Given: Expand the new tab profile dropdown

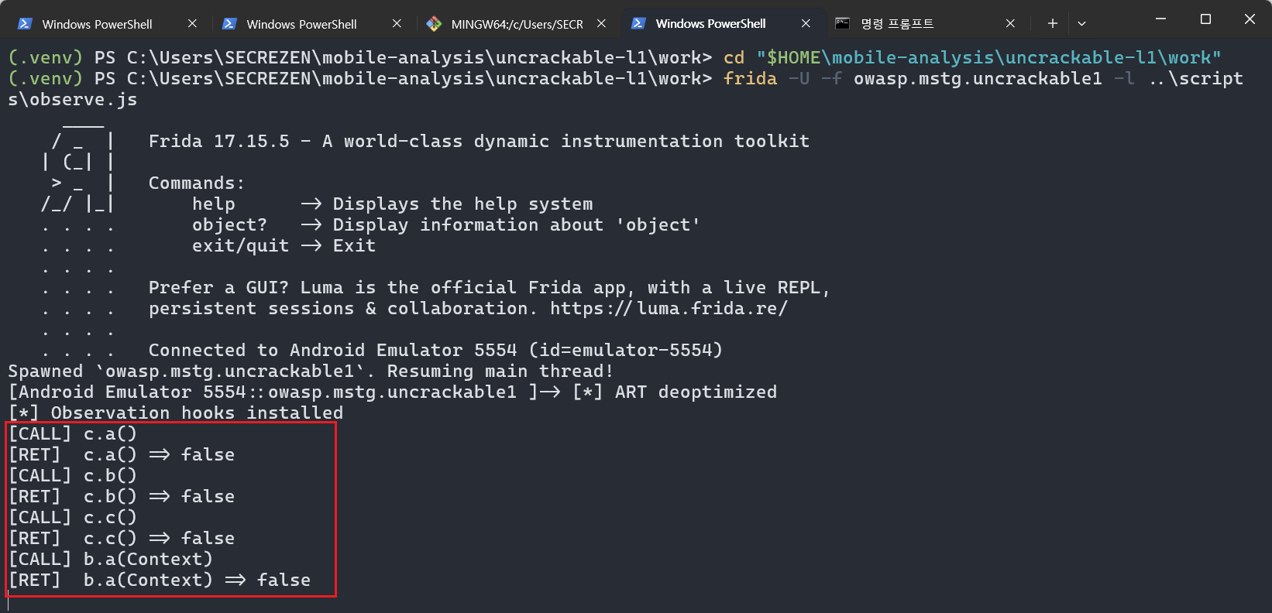Looking at the screenshot, I should 1081,24.
